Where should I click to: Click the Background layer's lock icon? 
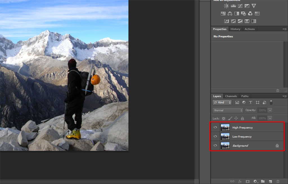pyautogui.click(x=277, y=145)
